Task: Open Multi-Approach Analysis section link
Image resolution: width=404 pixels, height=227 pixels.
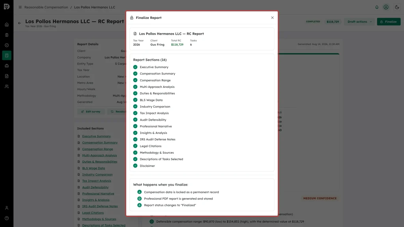Action: [99, 155]
